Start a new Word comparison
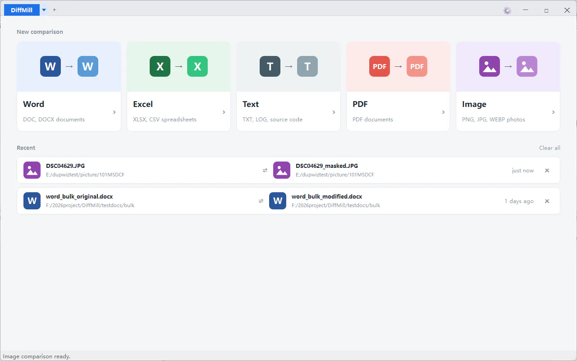The height and width of the screenshot is (361, 577). (69, 87)
